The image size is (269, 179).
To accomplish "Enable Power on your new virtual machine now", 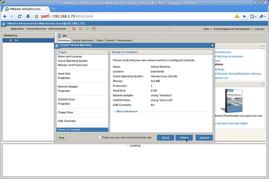I will click(99, 137).
